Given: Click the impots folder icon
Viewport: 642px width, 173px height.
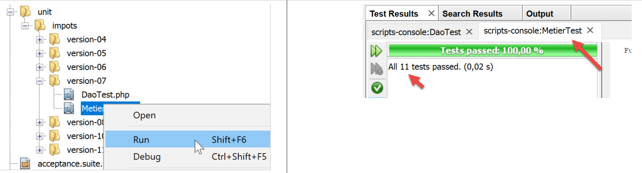Looking at the screenshot, I should [40, 26].
